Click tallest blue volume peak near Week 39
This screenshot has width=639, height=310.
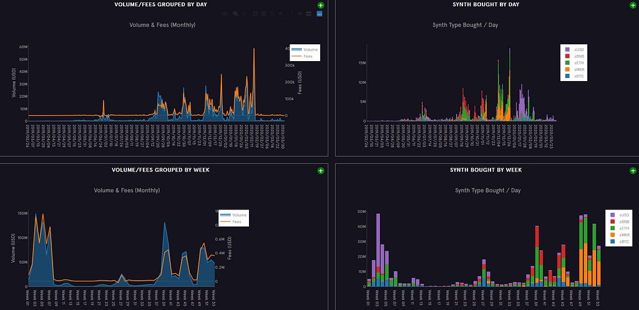(x=165, y=223)
